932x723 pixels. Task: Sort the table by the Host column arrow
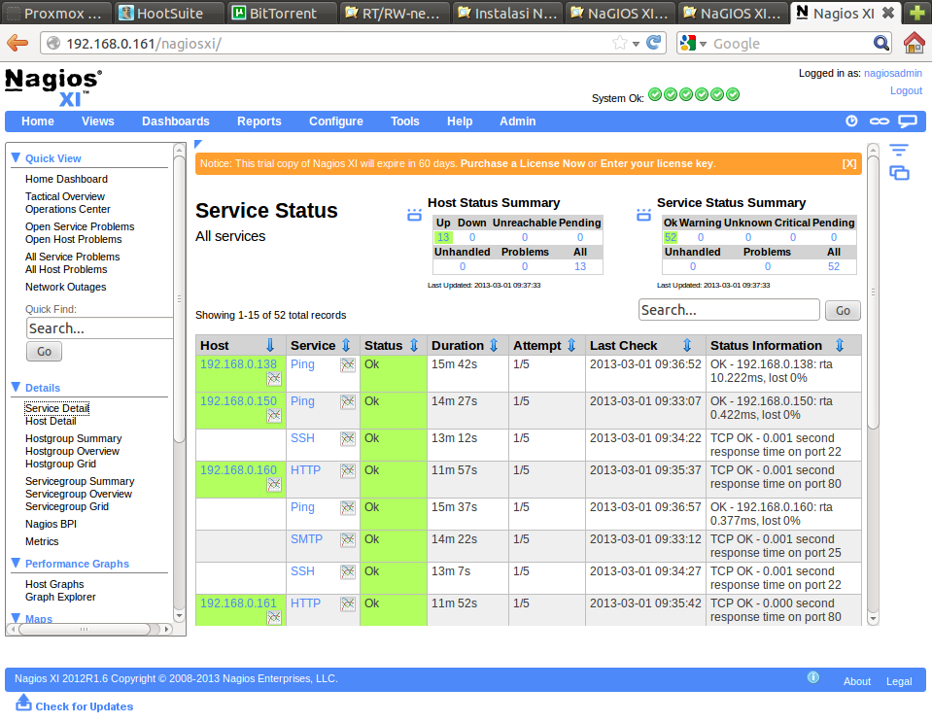point(270,346)
